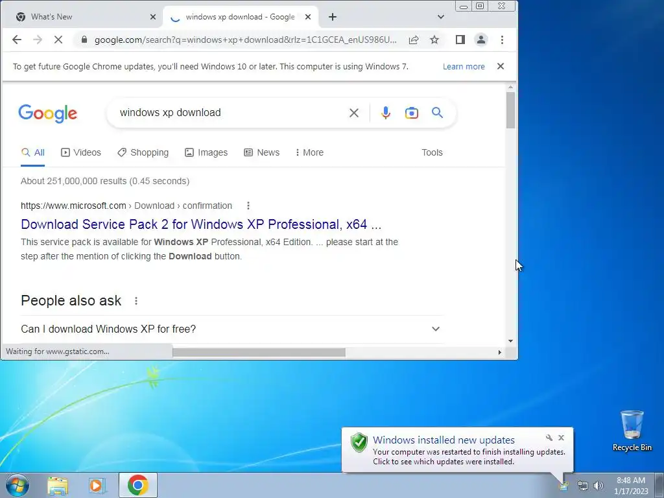Open a new tab with the plus button

(333, 17)
